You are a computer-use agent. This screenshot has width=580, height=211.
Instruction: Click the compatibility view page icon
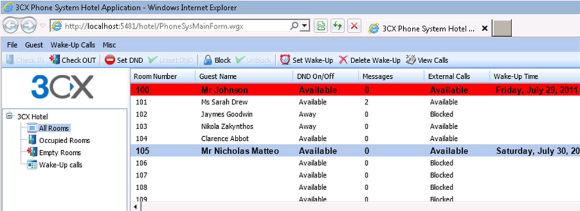click(x=321, y=26)
